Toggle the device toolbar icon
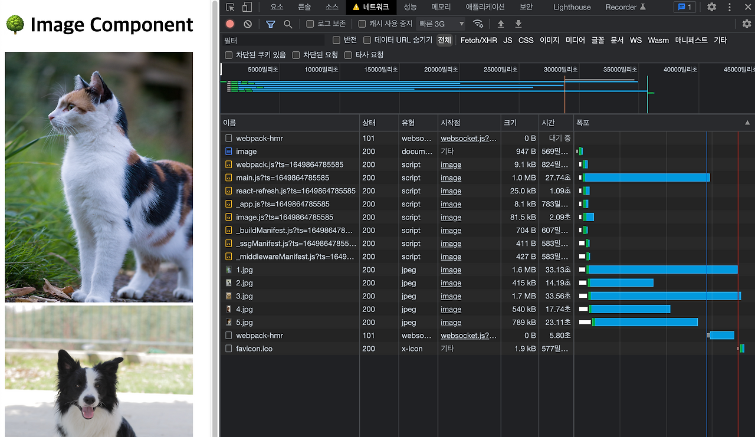This screenshot has width=755, height=437. 247,7
